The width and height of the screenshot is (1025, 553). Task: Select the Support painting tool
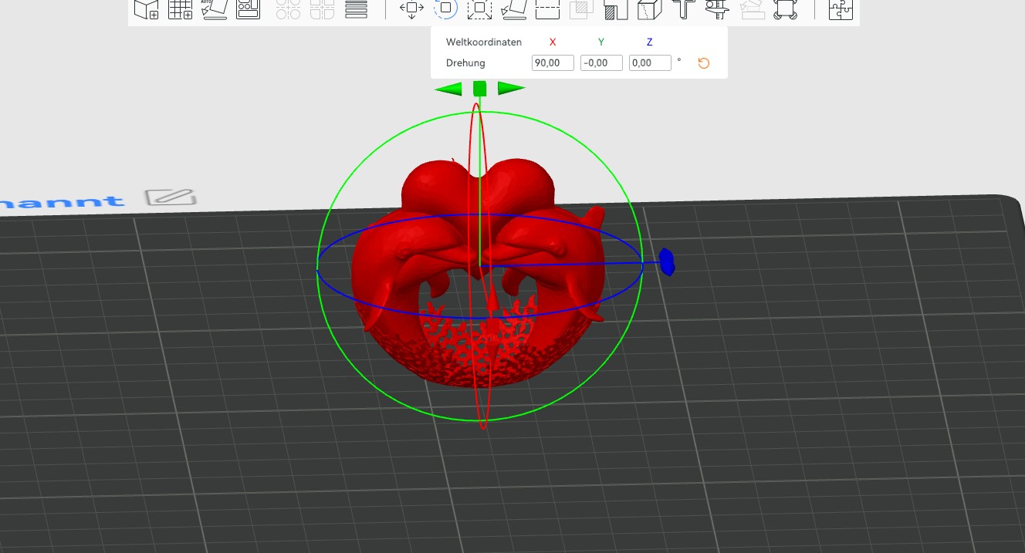[616, 9]
